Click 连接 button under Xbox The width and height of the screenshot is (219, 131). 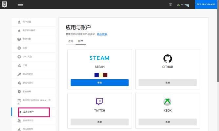pyautogui.click(x=167, y=122)
